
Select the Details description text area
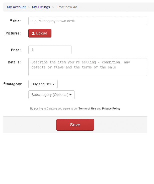click(88, 67)
